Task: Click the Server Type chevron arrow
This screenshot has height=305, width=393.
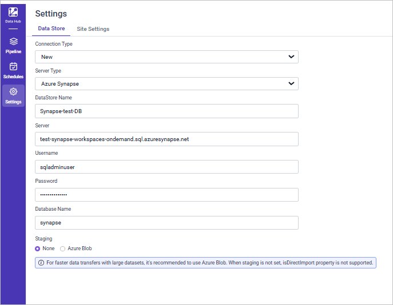Action: coord(291,84)
